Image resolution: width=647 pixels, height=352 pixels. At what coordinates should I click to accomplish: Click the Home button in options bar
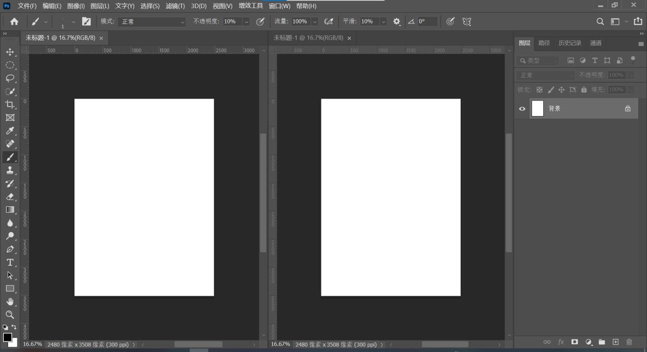click(14, 21)
